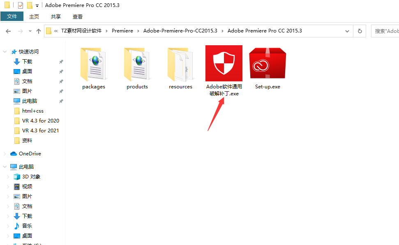The height and width of the screenshot is (245, 399).
Task: Collapse the 快速访问 tree section
Action: pos(5,52)
